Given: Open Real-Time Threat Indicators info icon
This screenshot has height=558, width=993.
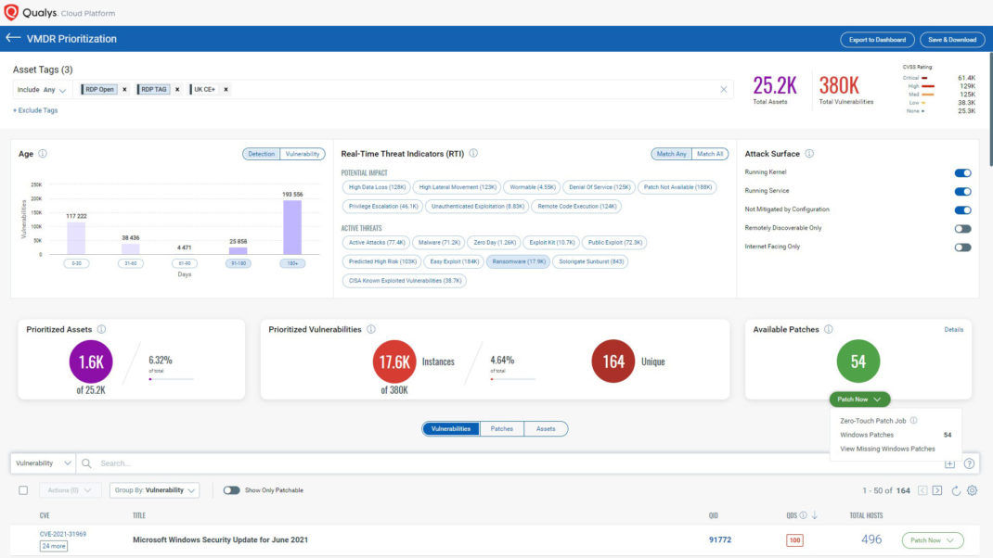Looking at the screenshot, I should point(473,154).
